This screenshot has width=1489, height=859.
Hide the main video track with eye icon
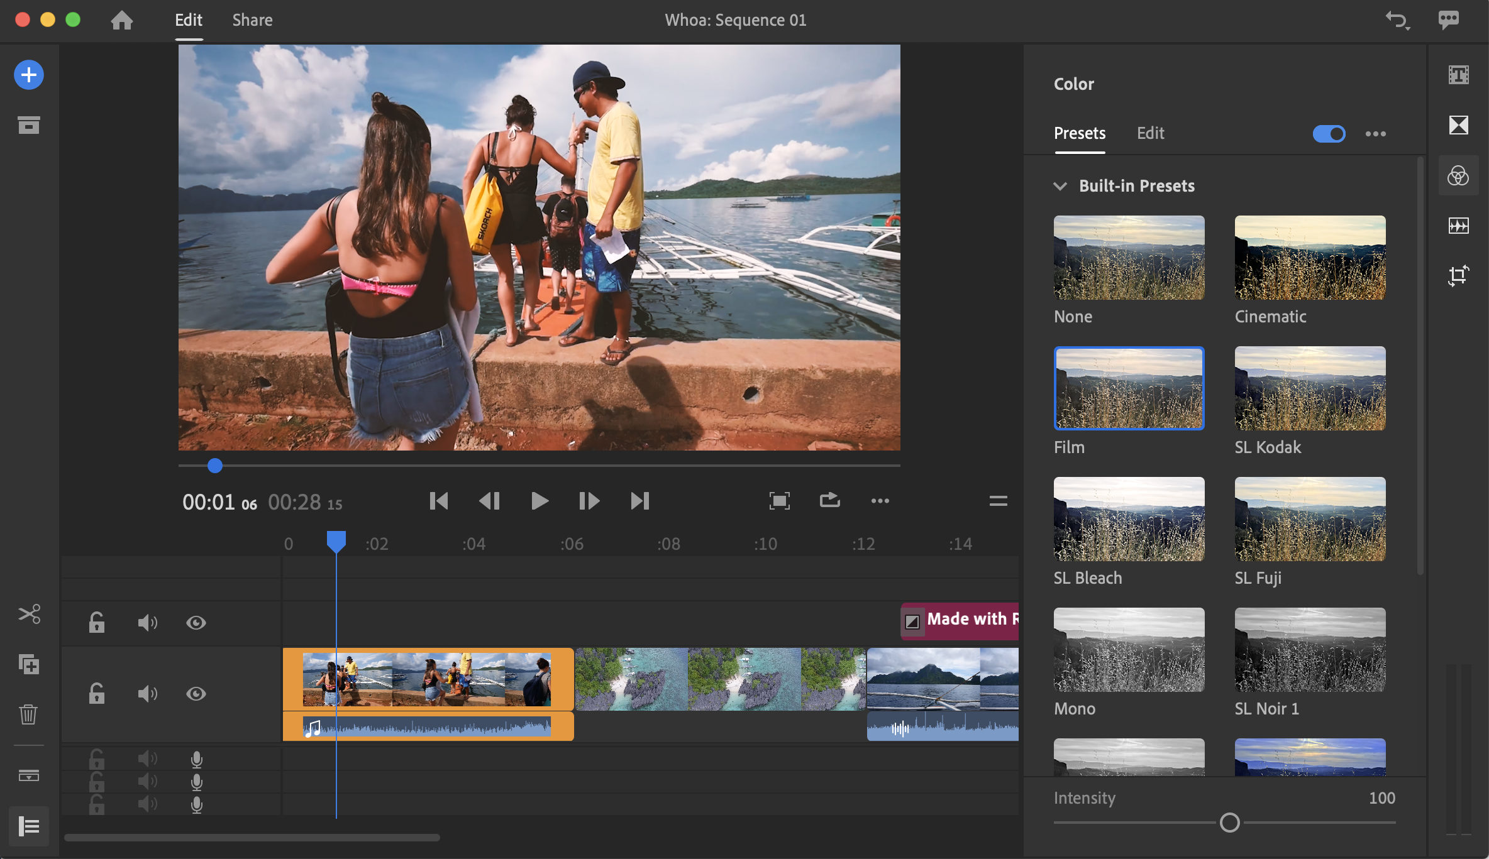196,694
